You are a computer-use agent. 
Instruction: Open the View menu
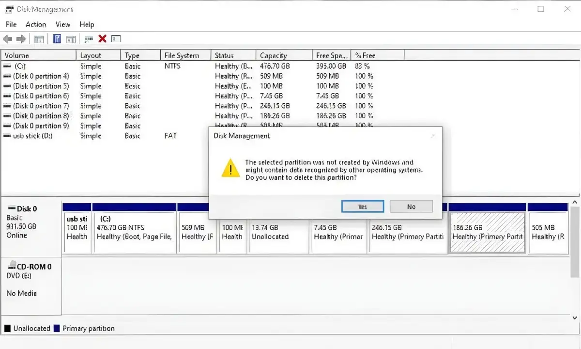click(63, 24)
